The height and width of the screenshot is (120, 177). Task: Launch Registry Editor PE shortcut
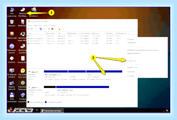pyautogui.click(x=12, y=85)
